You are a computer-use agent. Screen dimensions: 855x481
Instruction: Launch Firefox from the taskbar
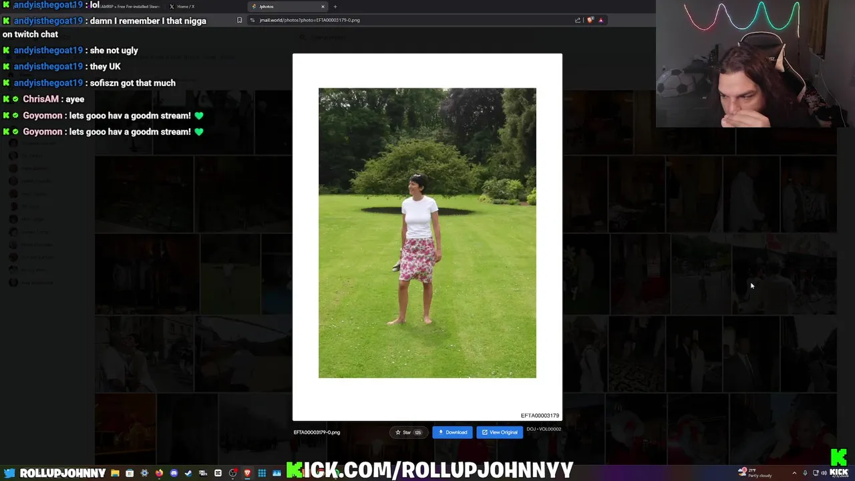[159, 473]
